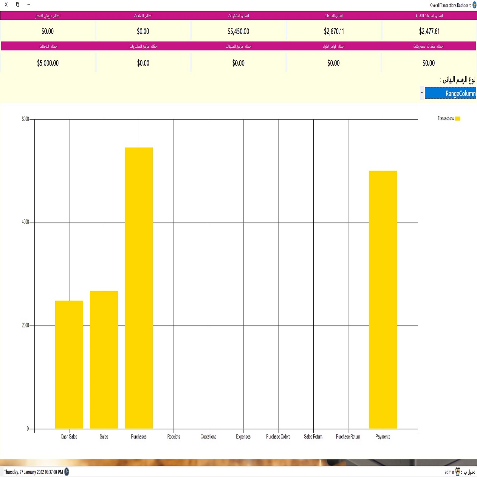Viewport: 477px width, 477px height.
Task: Minimize the dashboard window
Action: (x=29, y=4)
